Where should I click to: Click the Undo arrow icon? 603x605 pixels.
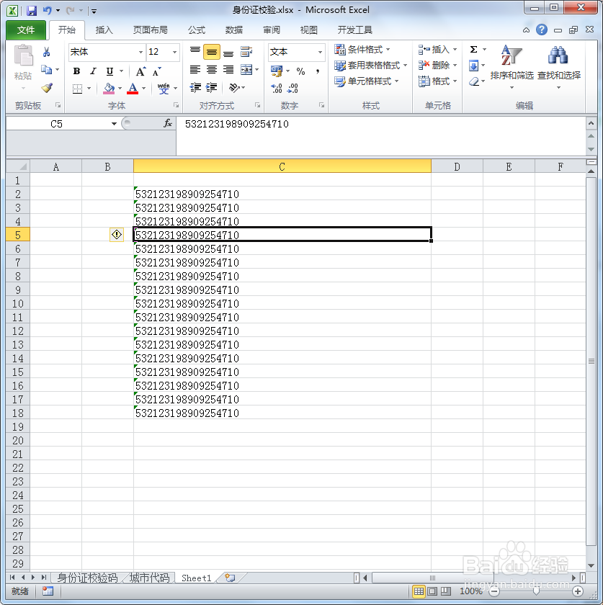[x=47, y=10]
